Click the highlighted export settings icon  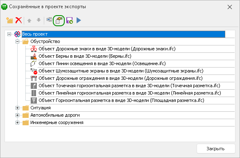[x=59, y=20]
